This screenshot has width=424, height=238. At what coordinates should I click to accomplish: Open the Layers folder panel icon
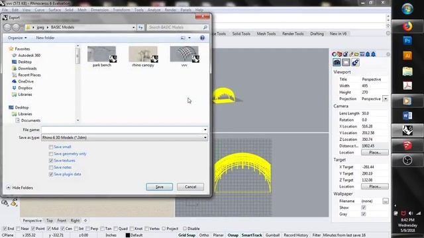(x=356, y=54)
